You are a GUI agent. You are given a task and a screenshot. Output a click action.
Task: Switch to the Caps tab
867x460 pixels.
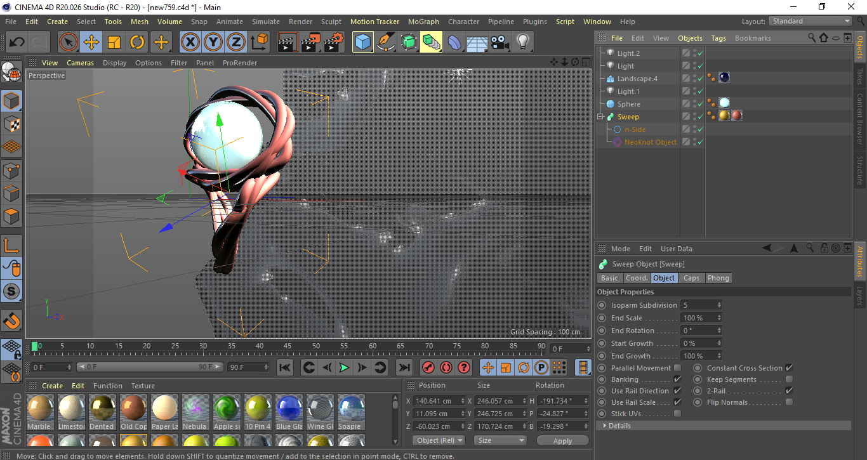click(691, 278)
